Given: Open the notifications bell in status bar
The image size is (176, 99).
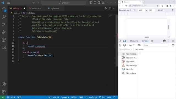Looking at the screenshot, I should 114,97.
